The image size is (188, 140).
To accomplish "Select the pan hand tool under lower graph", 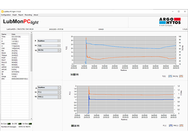I will [77, 125].
